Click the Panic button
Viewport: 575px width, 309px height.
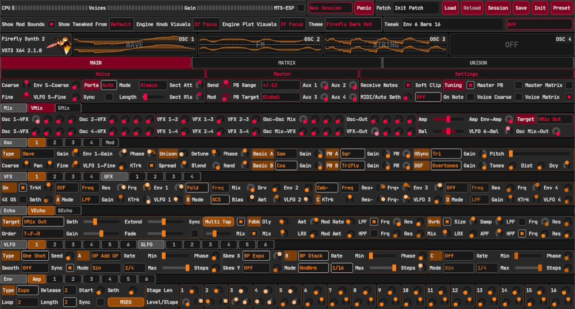[364, 7]
